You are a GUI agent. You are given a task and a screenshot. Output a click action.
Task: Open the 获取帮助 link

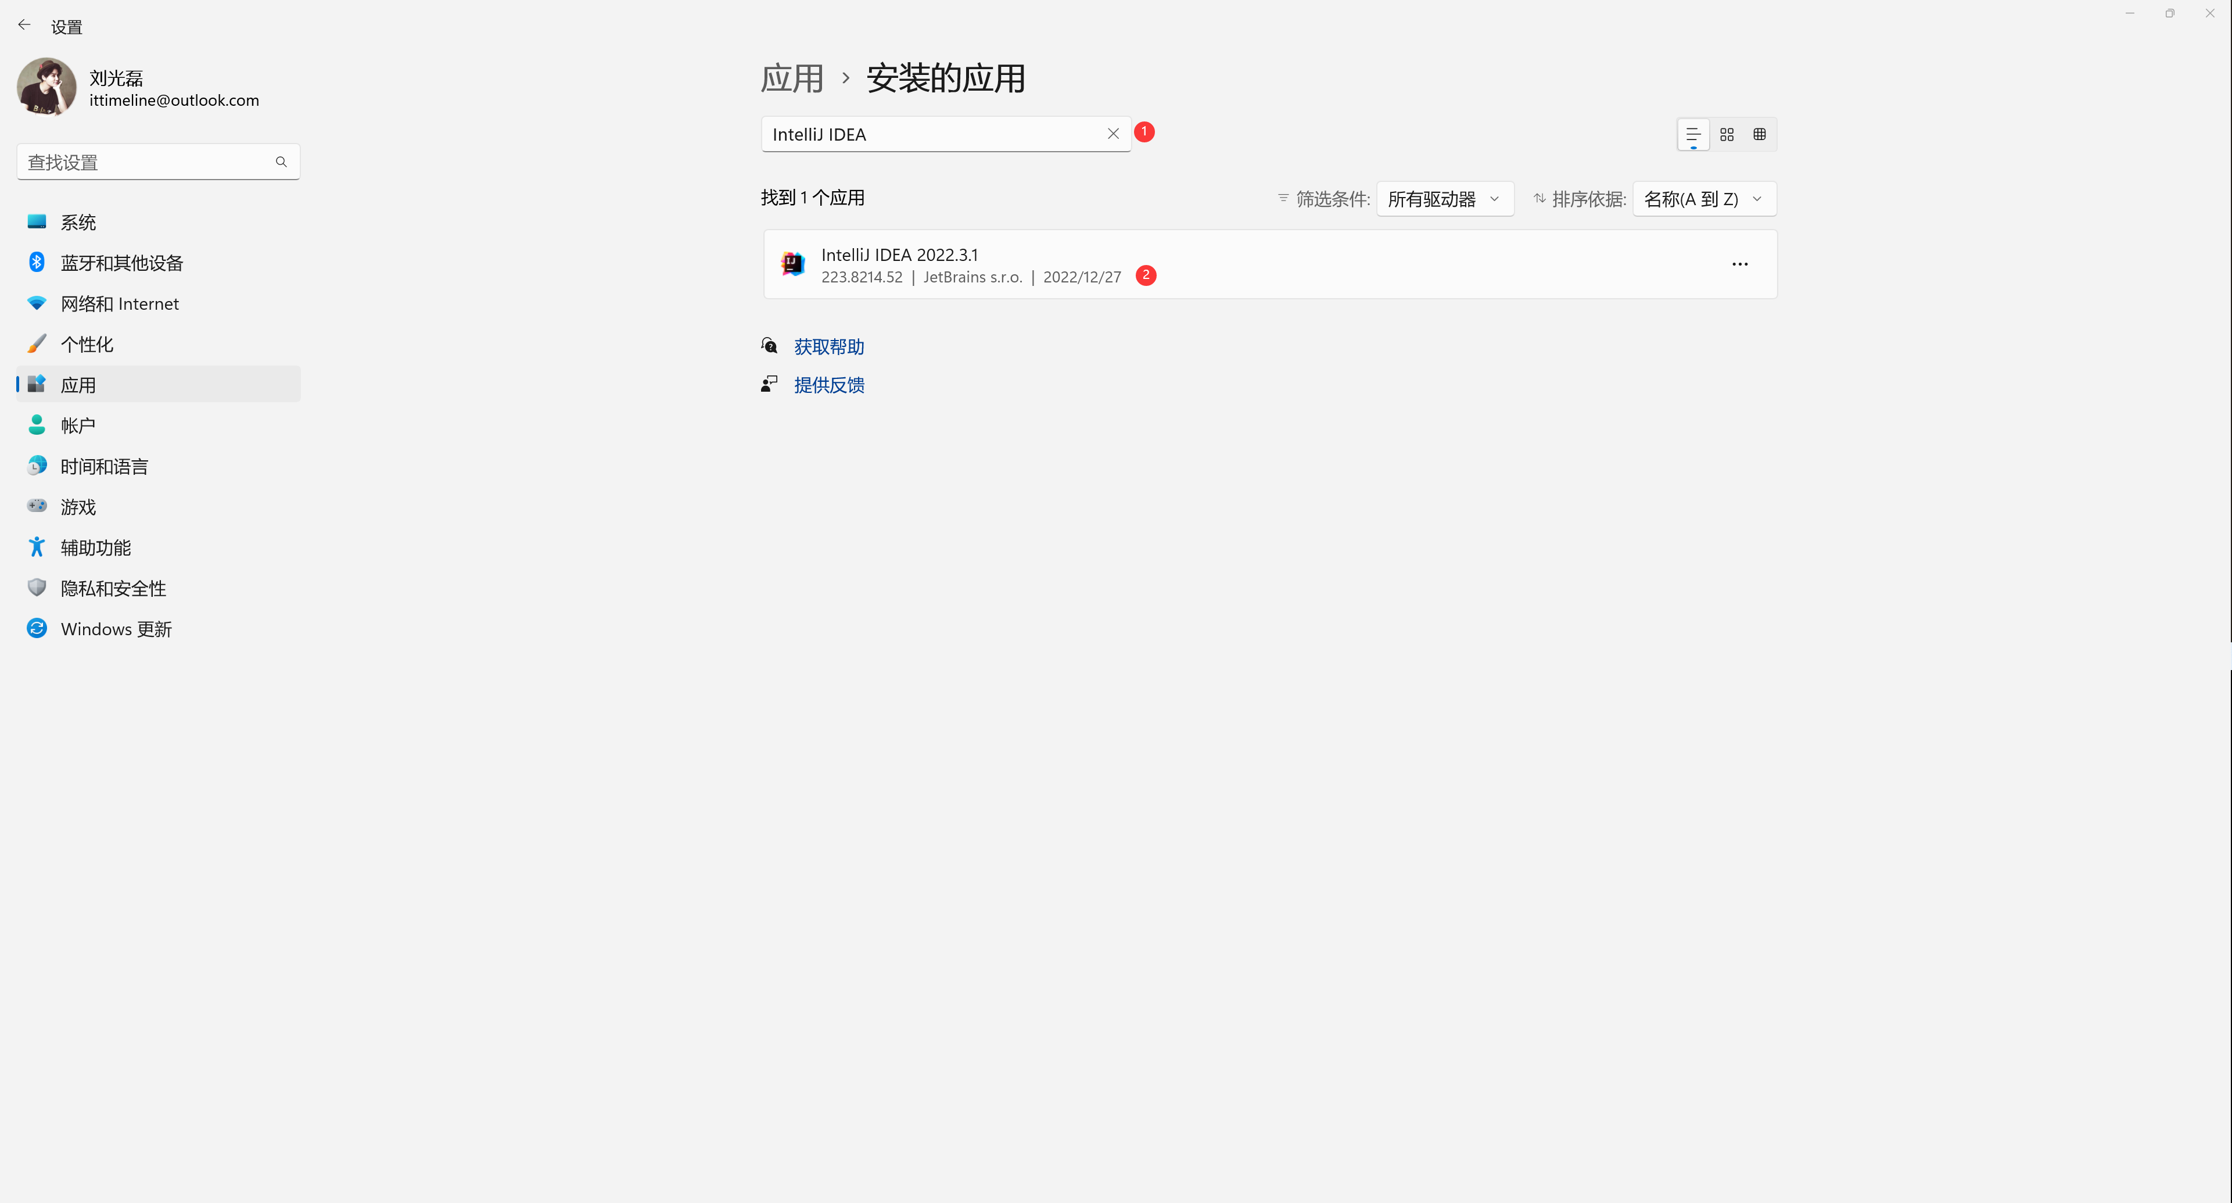coord(829,347)
